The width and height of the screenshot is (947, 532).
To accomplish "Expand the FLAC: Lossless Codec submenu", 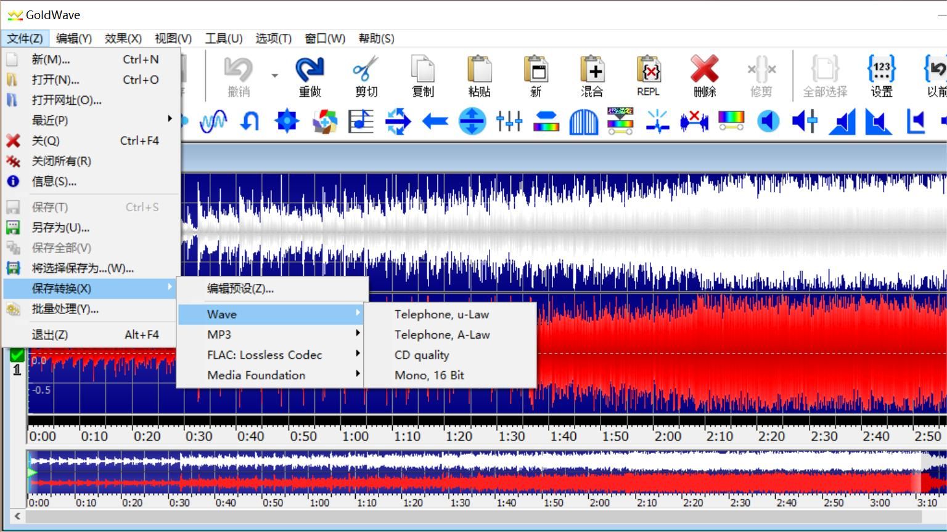I will pos(271,355).
